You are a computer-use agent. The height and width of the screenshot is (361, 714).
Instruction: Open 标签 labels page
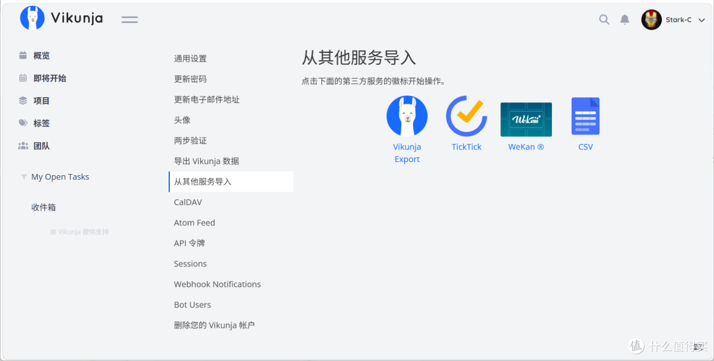42,124
